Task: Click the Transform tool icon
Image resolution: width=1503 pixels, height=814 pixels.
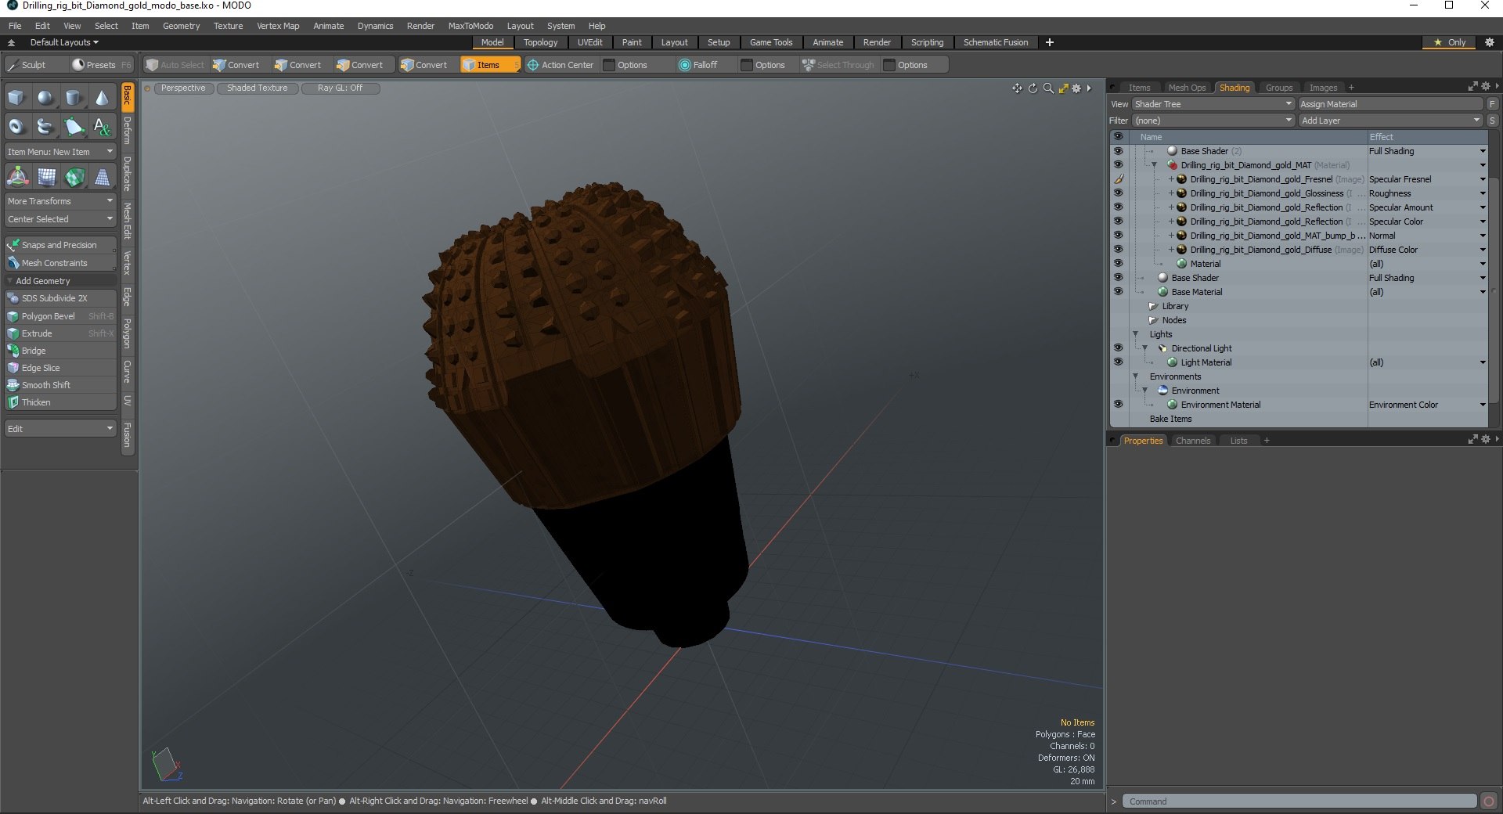Action: (x=17, y=178)
